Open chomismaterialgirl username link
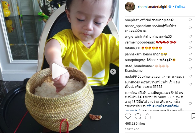This screenshot has width=195, height=133. (x=152, y=7)
